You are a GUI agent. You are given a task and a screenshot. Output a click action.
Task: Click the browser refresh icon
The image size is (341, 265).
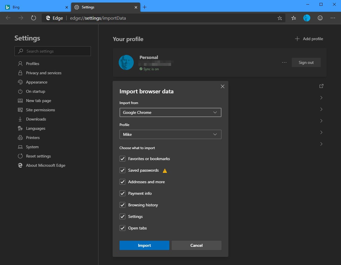coord(34,18)
